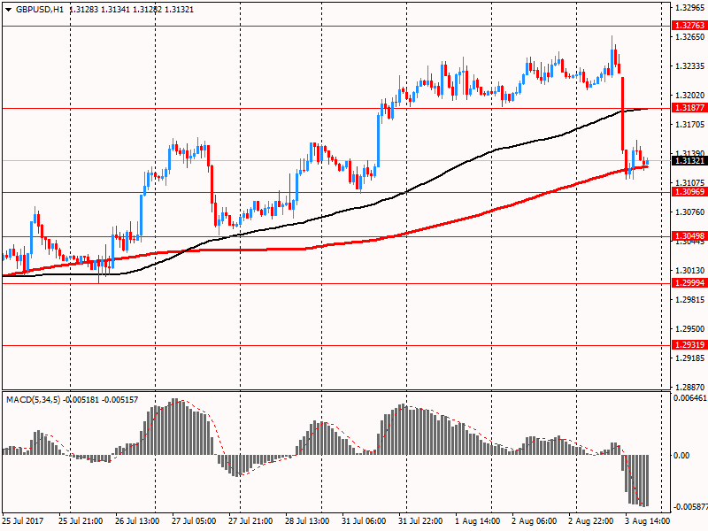Click the 1.32650 price scale value
Image resolution: width=708 pixels, height=531 pixels.
(x=689, y=37)
